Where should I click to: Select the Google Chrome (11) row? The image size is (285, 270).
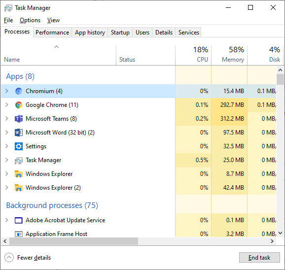139,105
